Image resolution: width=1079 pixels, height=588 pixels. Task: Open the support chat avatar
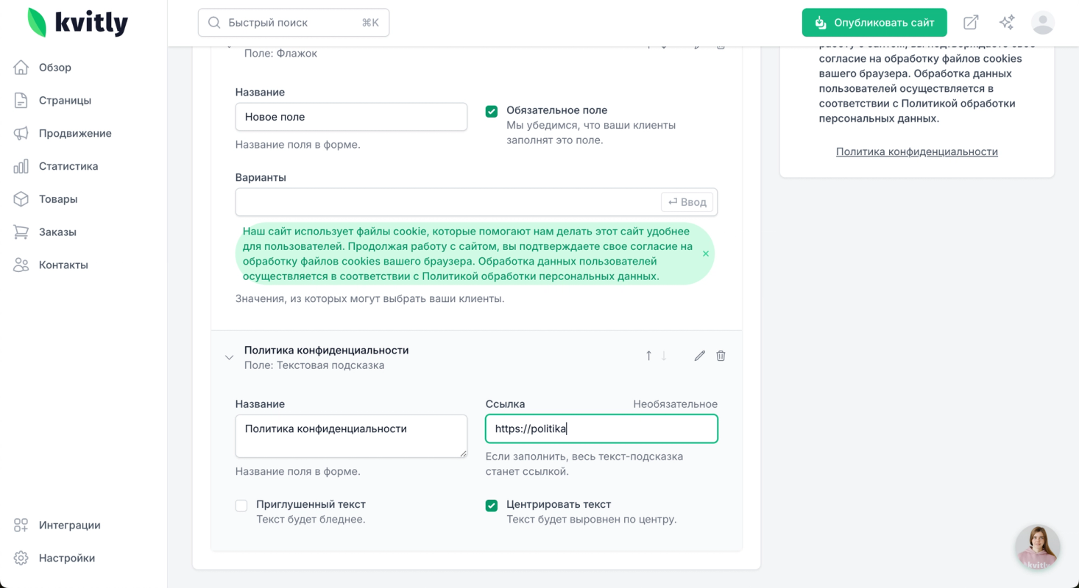[1037, 547]
